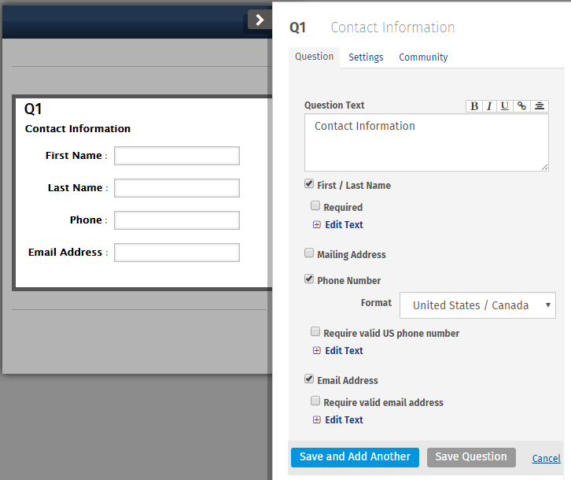Screen dimensions: 571x480
Task: Uncheck the First / Last Name checkbox
Action: pos(309,184)
